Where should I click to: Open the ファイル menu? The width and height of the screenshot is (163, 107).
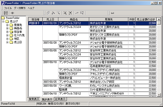pos(8,8)
